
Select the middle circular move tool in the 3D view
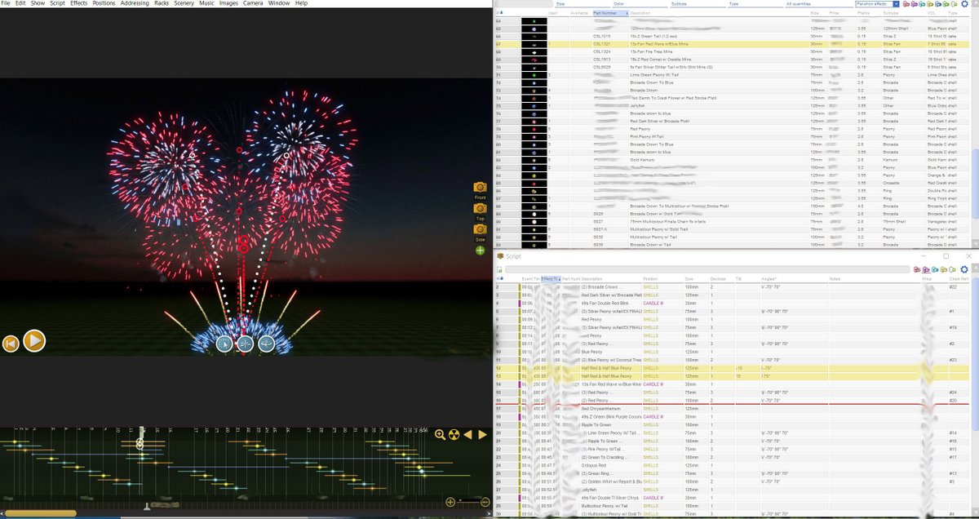click(246, 344)
